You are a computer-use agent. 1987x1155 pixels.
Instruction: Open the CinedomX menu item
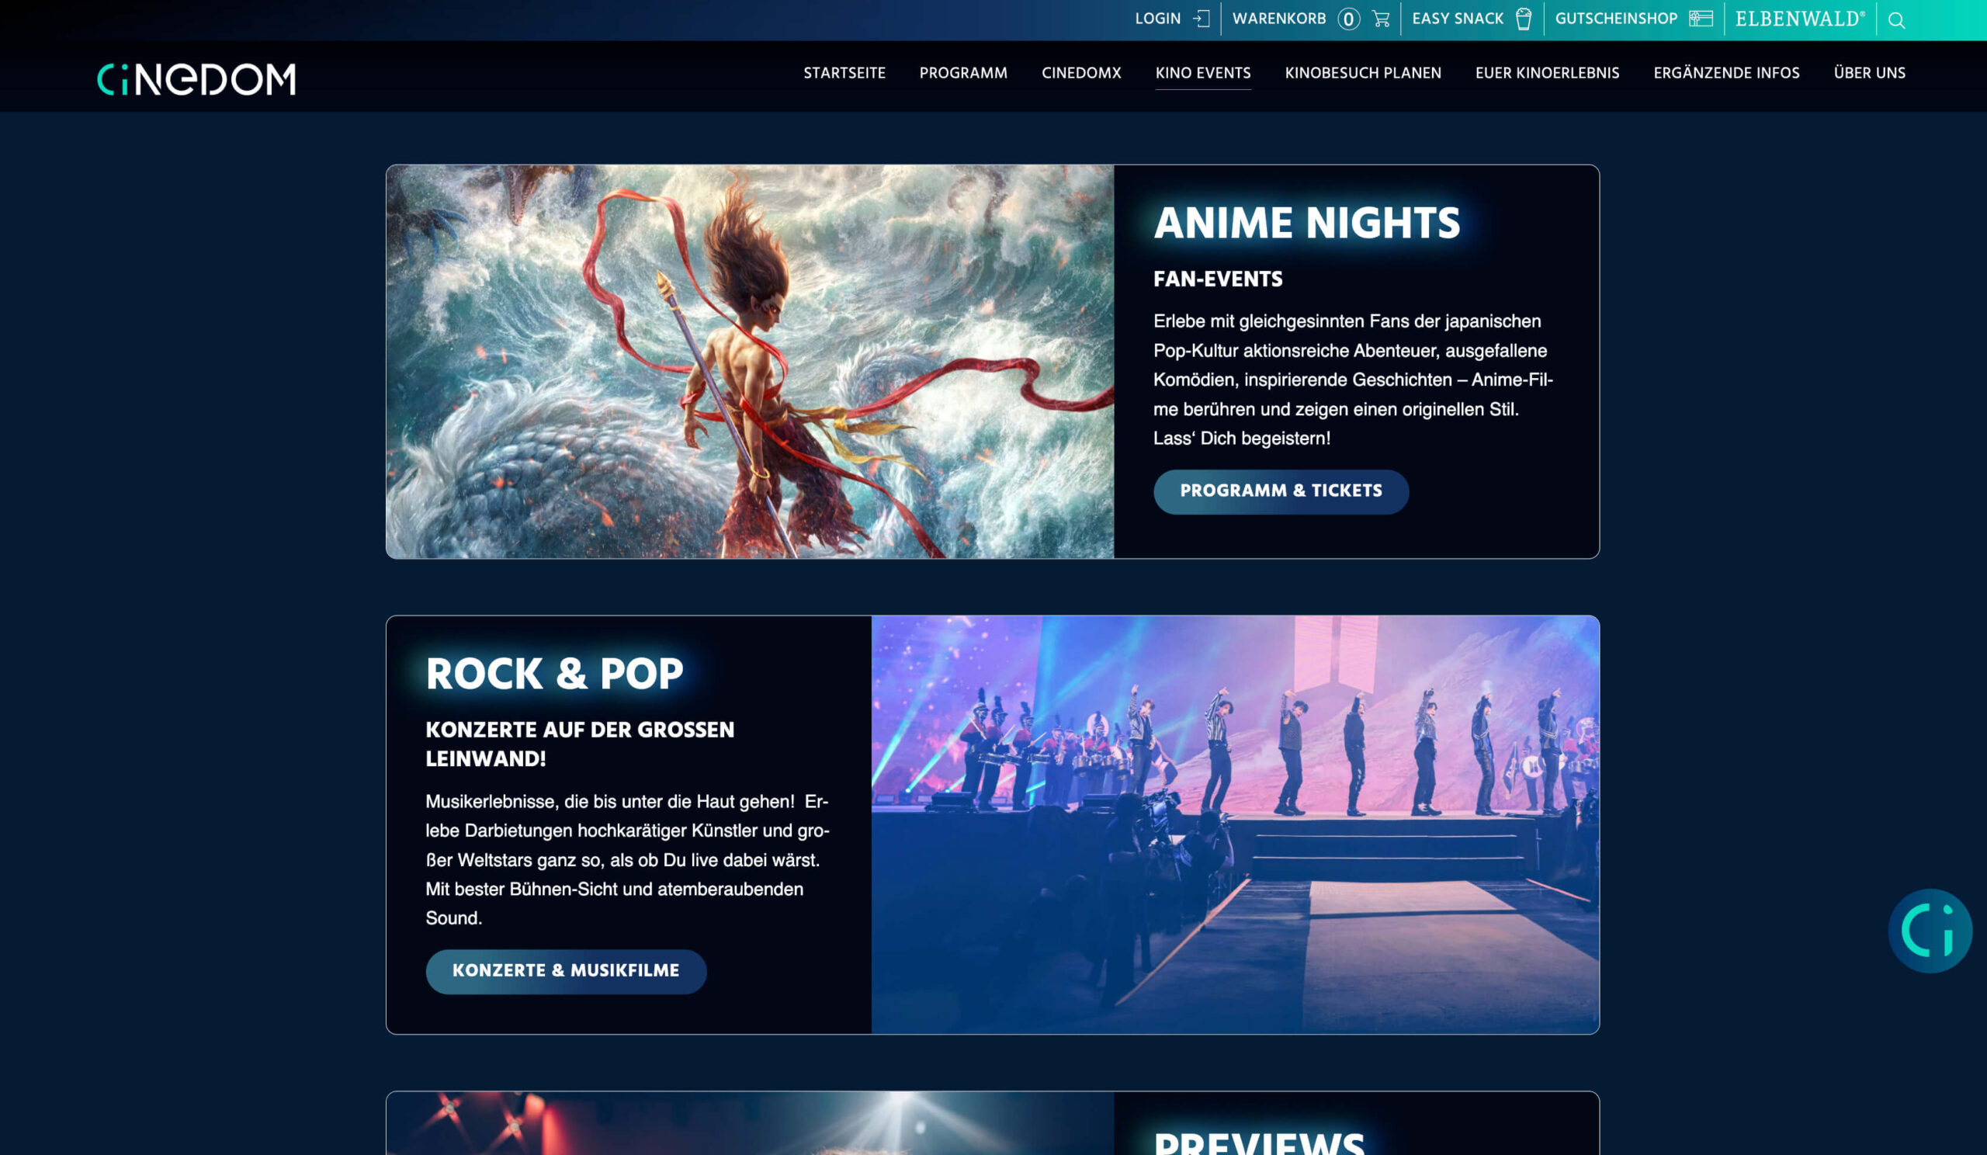point(1081,73)
